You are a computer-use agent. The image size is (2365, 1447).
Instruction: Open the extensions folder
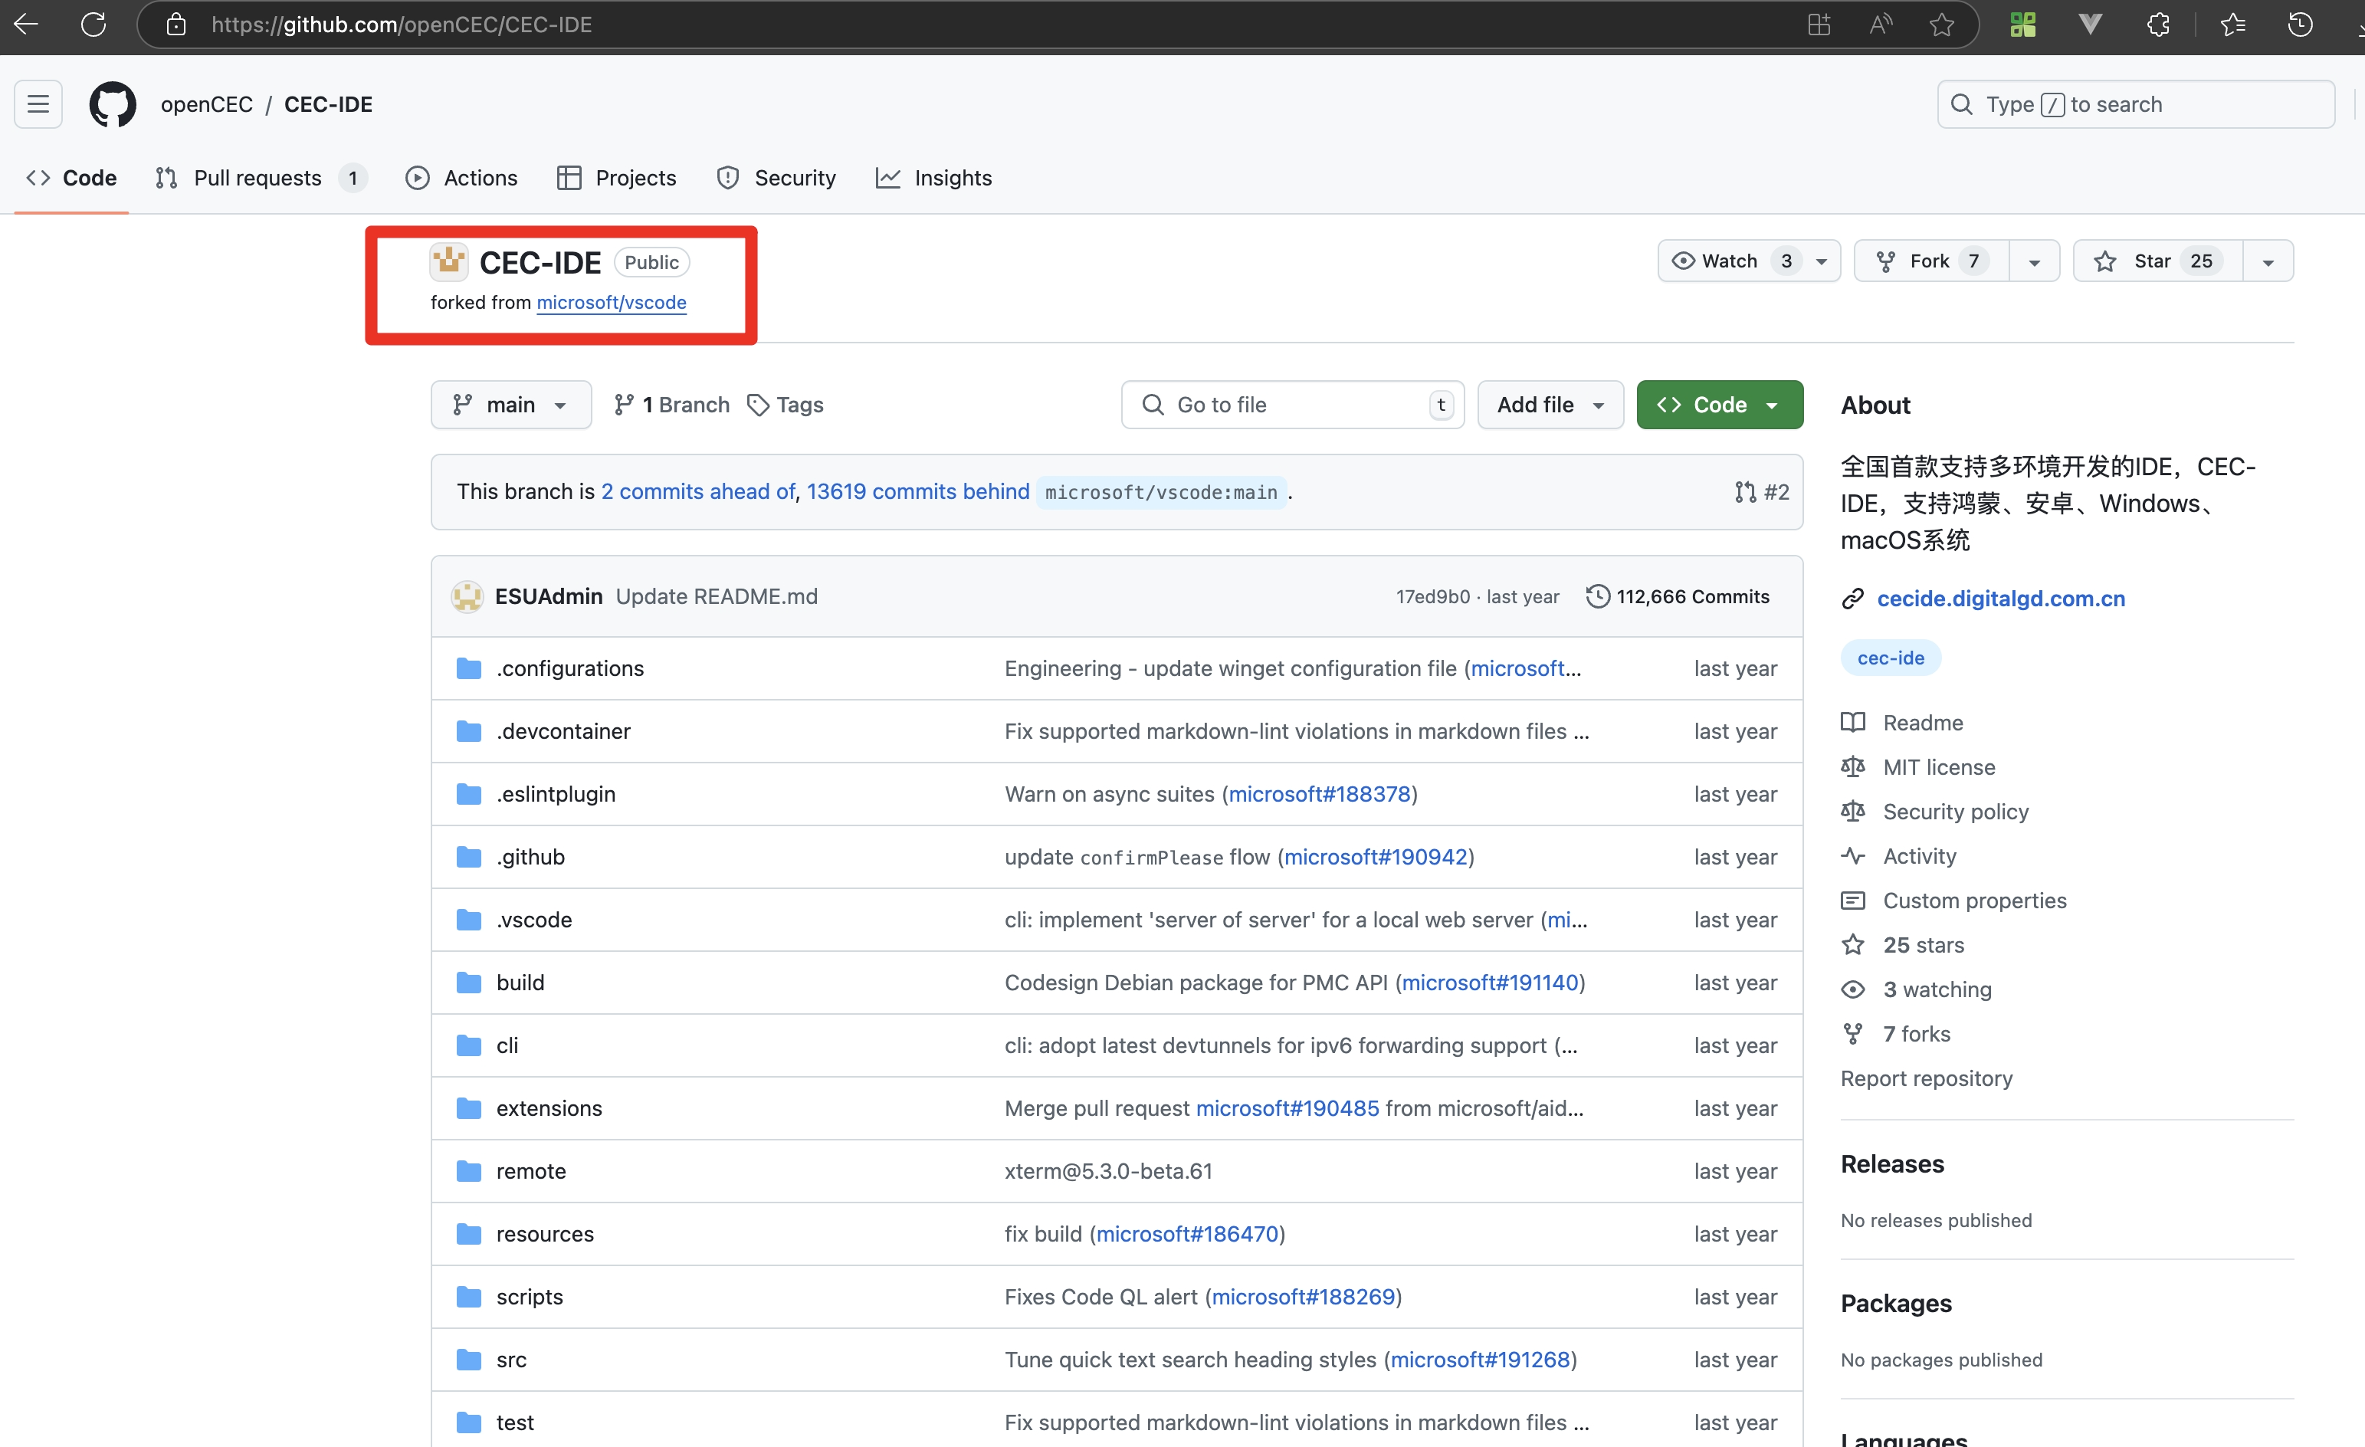point(549,1108)
